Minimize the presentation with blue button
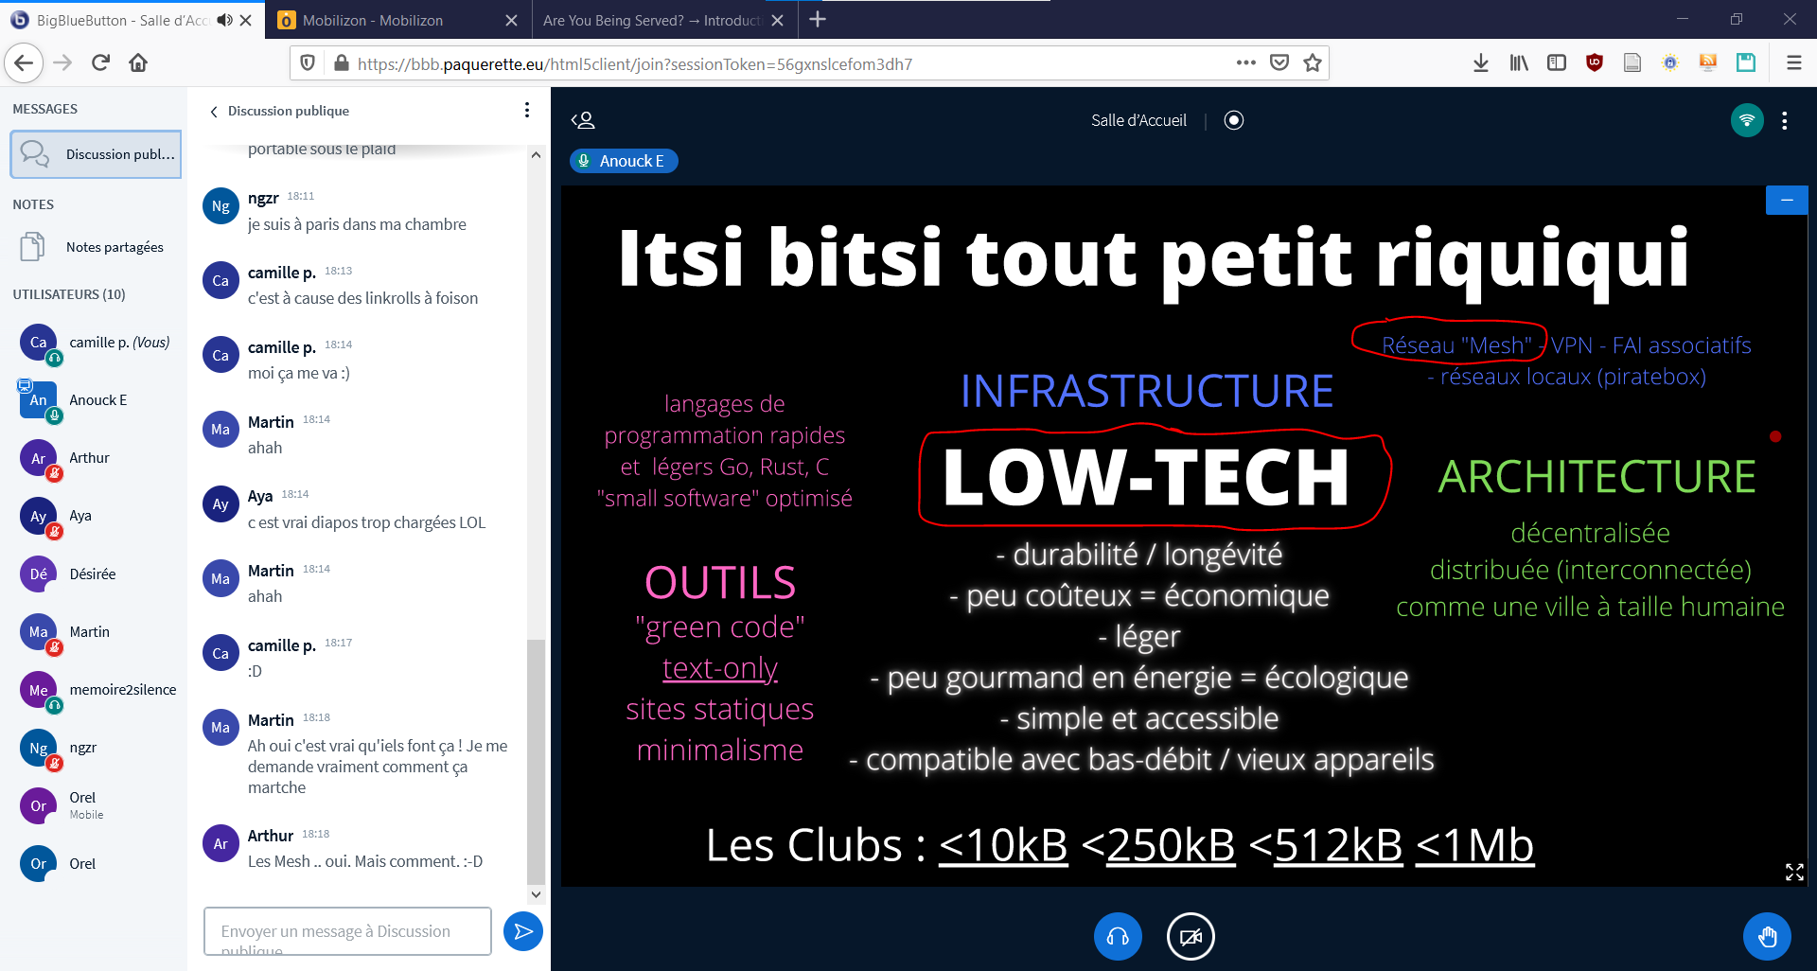Screen dimensions: 1817x971 (x=1786, y=200)
